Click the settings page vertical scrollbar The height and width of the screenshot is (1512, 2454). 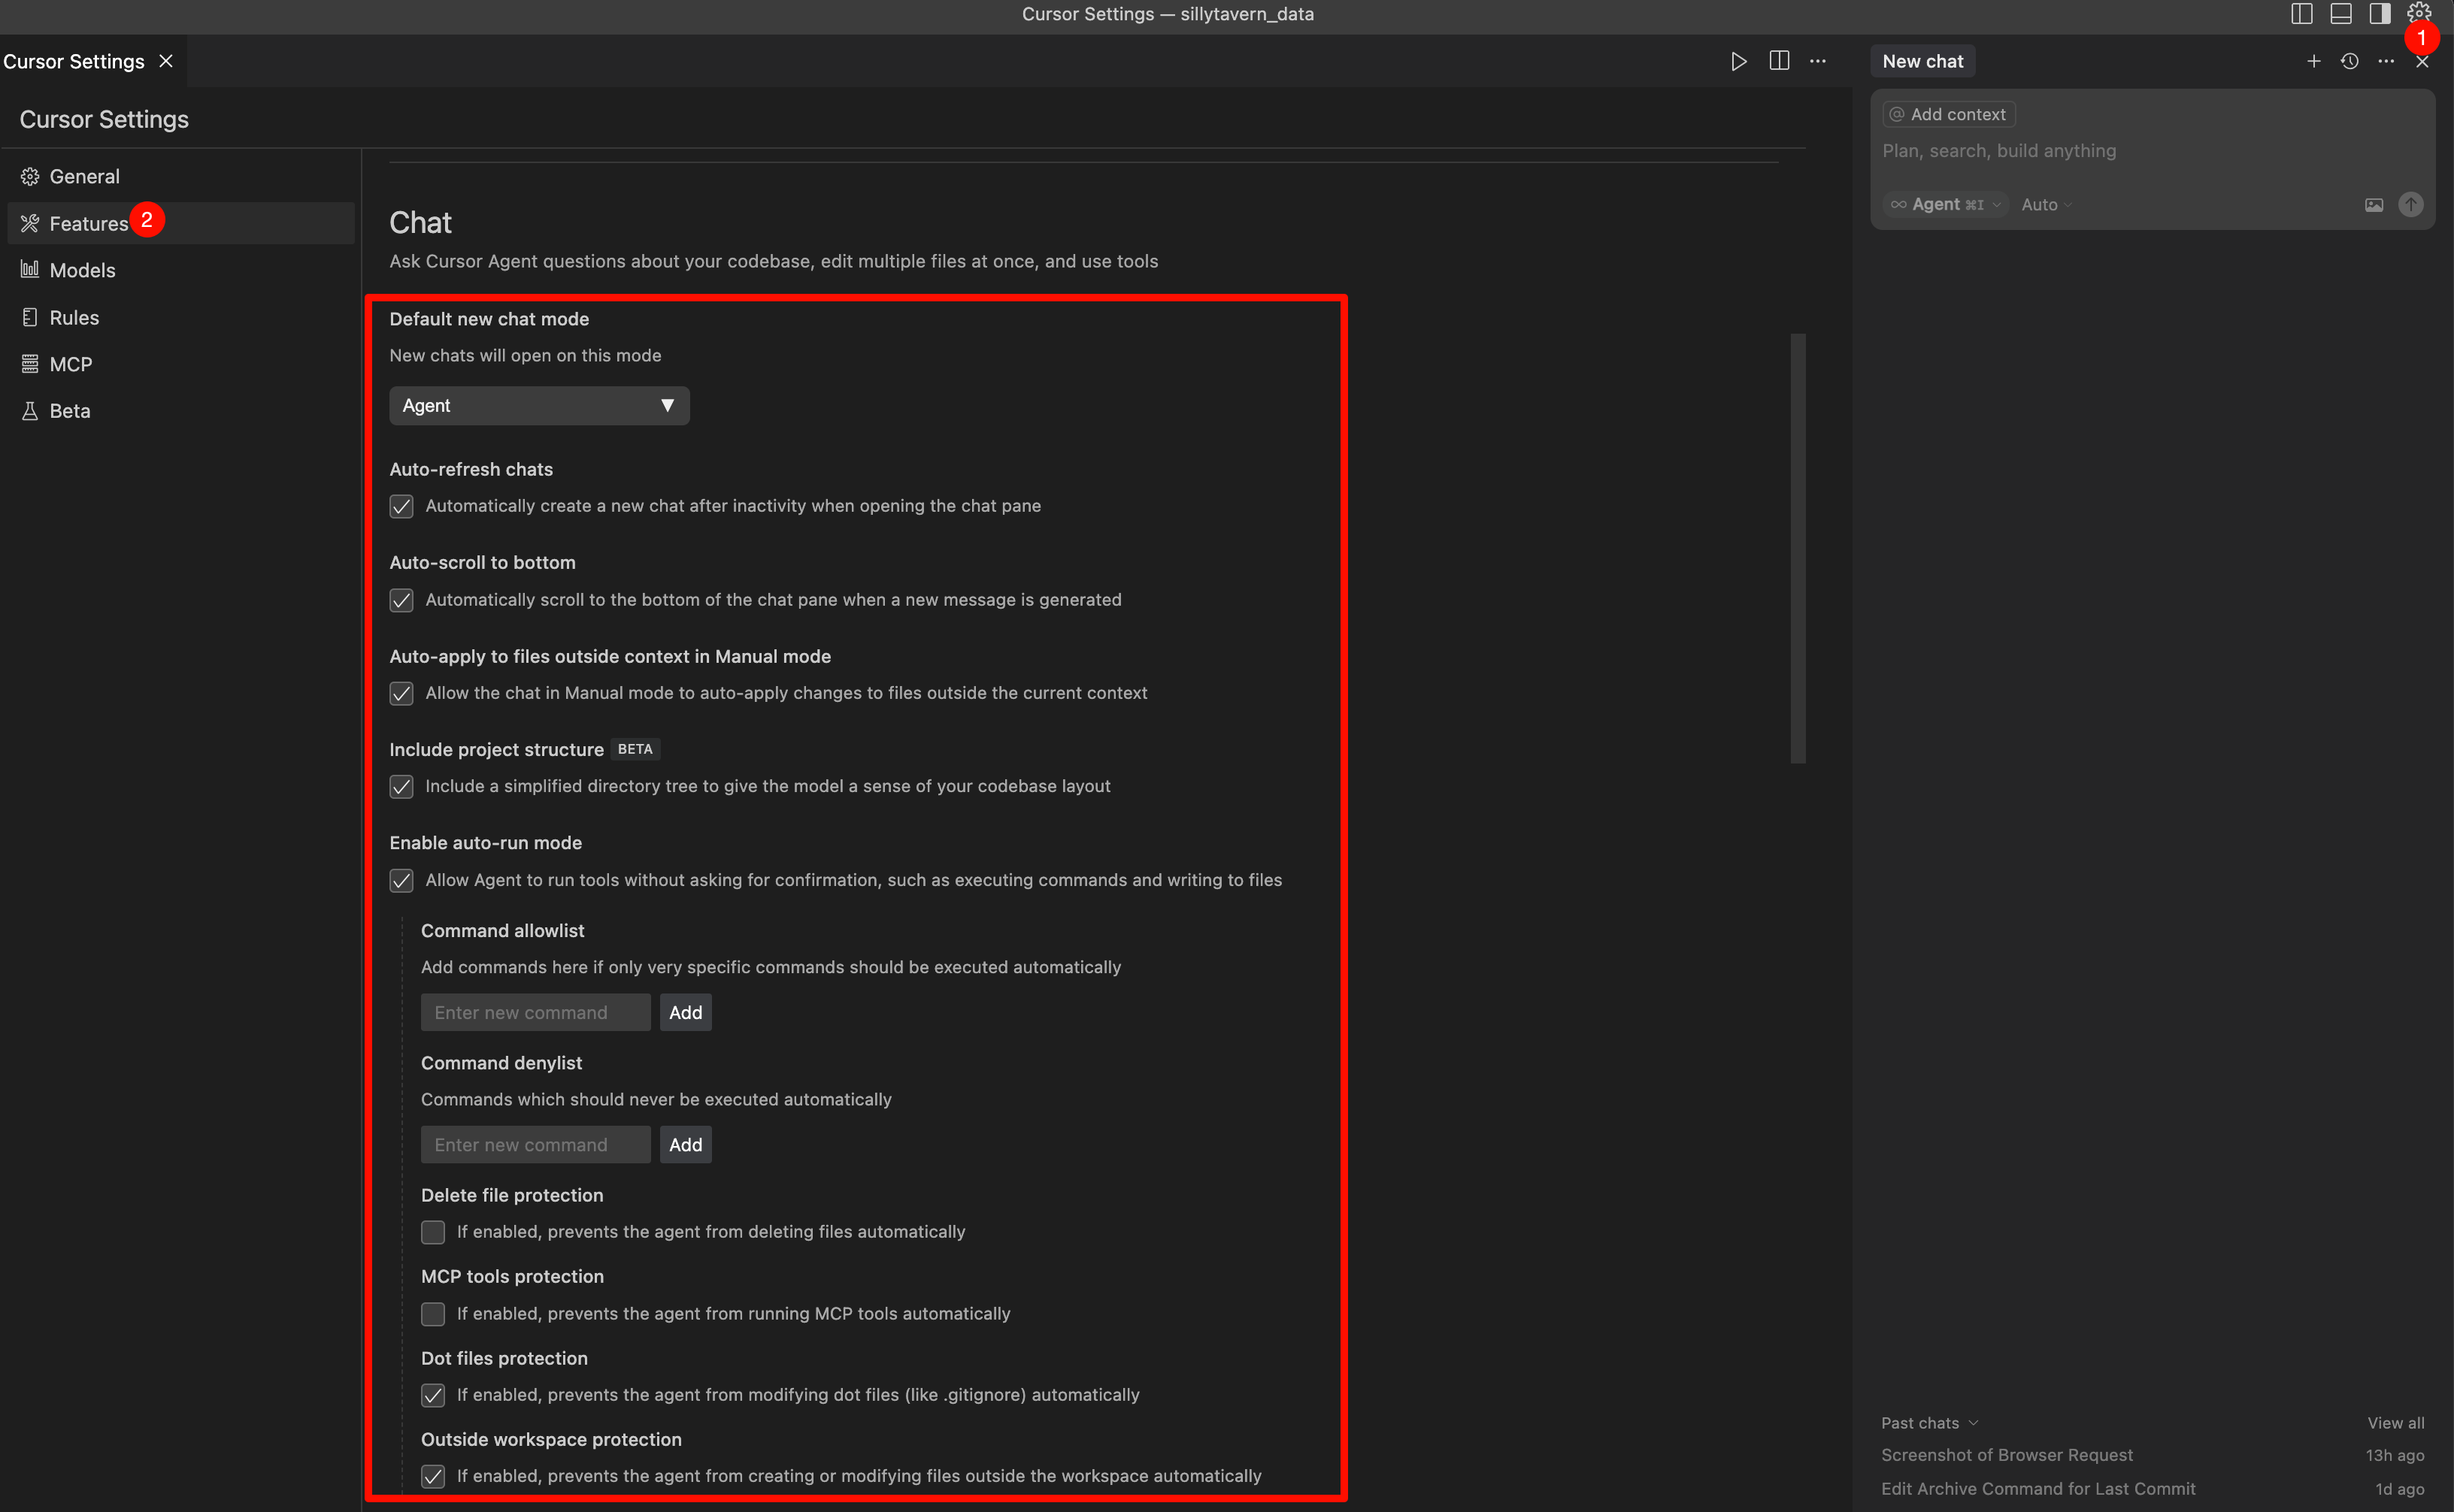1798,549
